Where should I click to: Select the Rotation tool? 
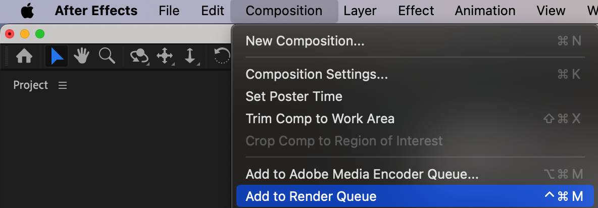tap(222, 56)
